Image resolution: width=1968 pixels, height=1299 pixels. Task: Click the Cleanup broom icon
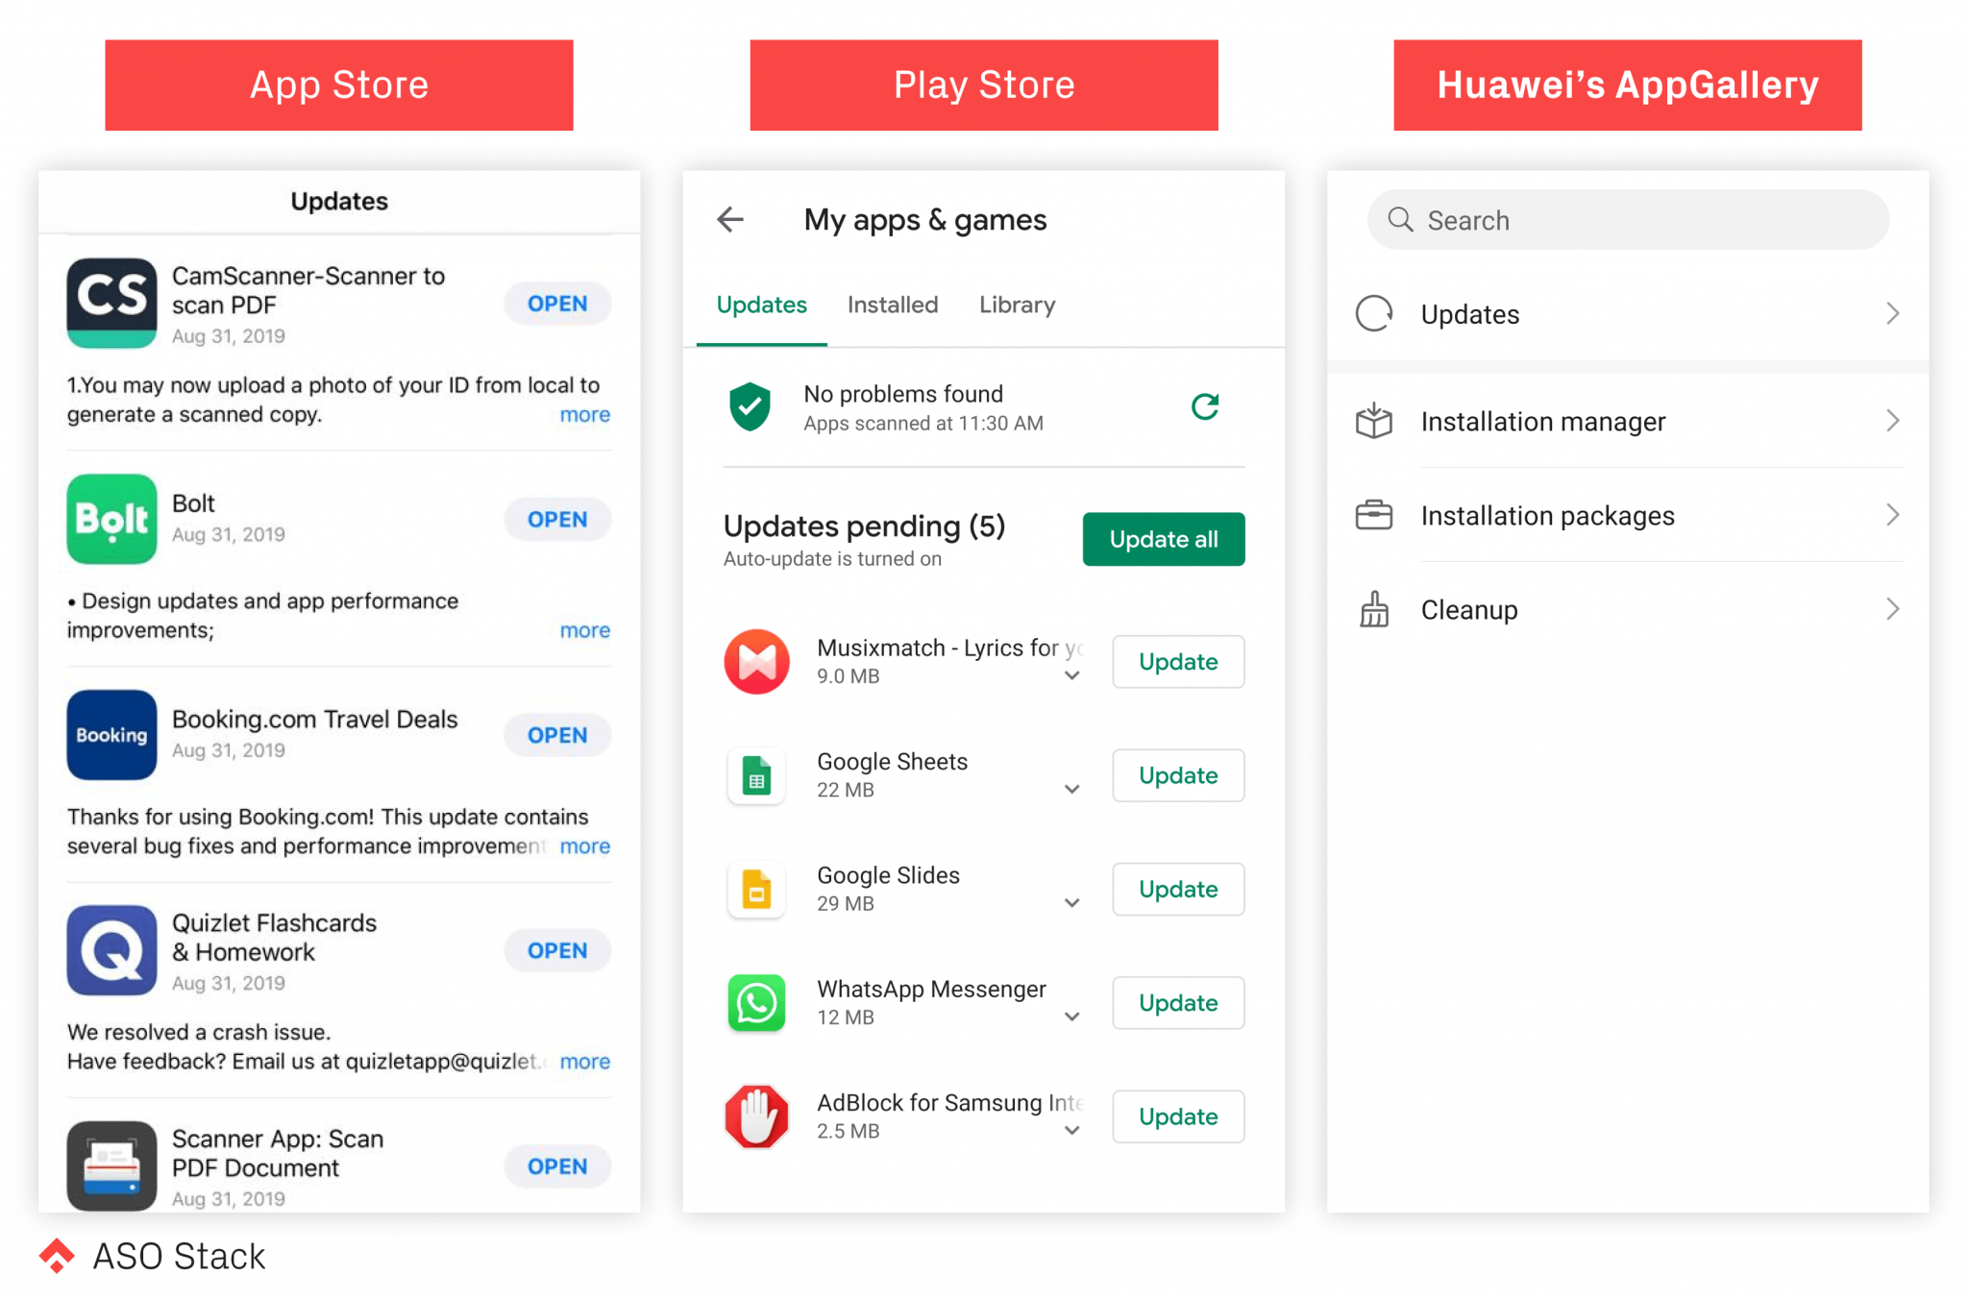1374,609
